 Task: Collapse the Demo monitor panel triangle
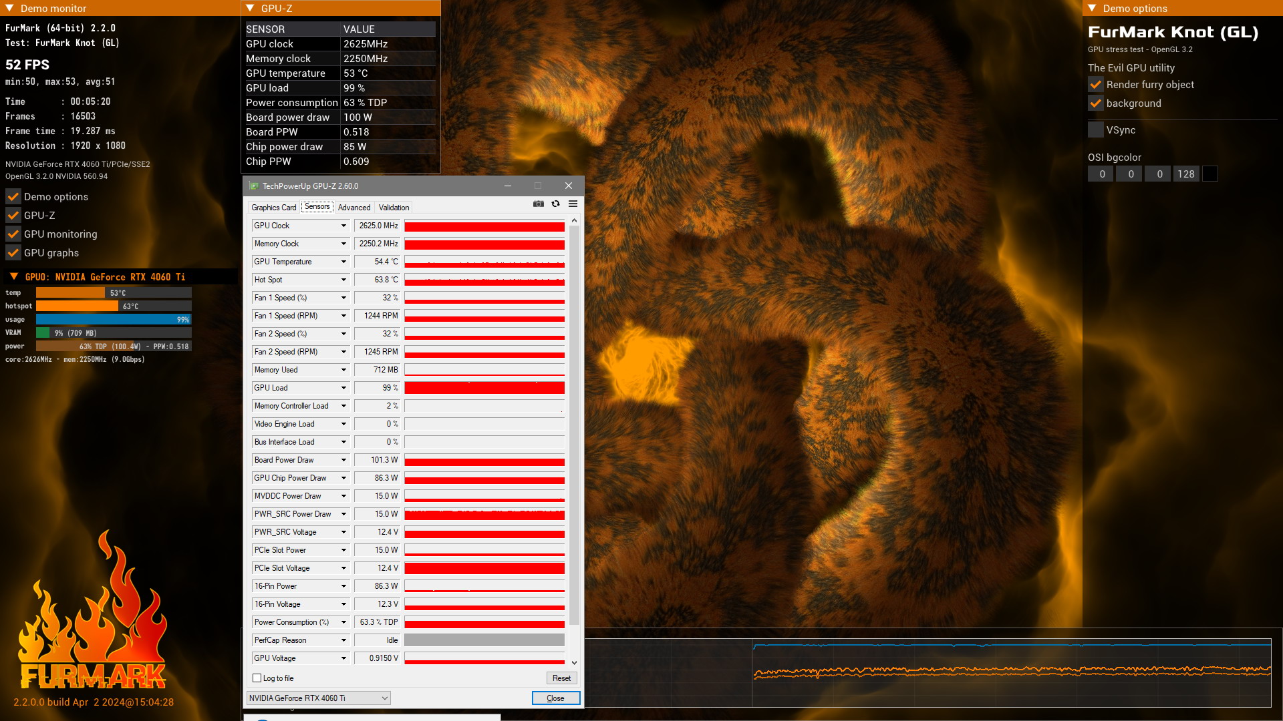click(9, 8)
